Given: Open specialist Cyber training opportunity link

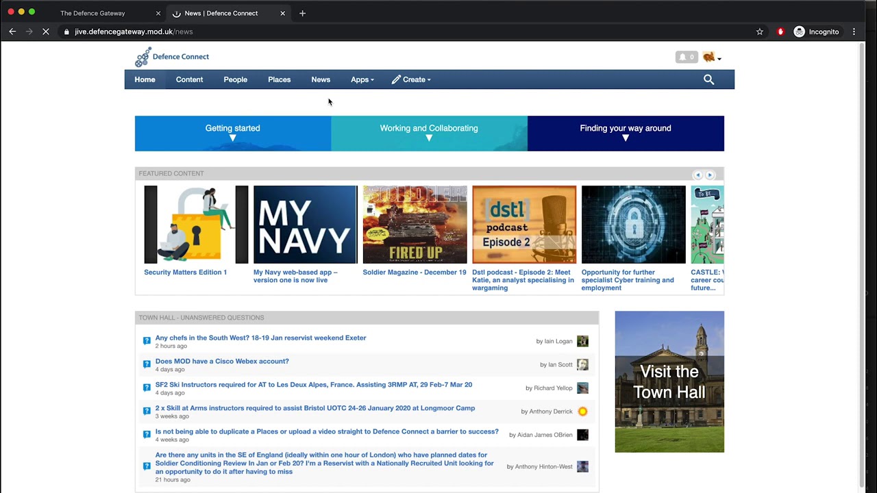Looking at the screenshot, I should tap(628, 280).
